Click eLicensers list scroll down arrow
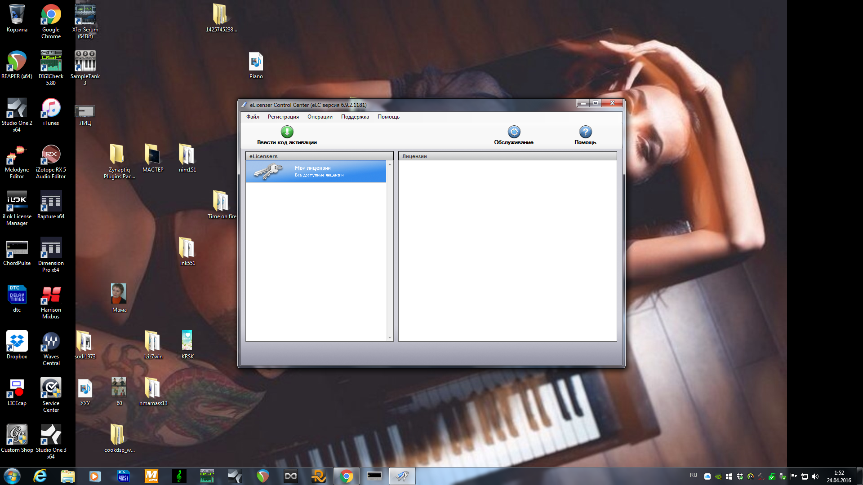863x485 pixels. coord(390,338)
